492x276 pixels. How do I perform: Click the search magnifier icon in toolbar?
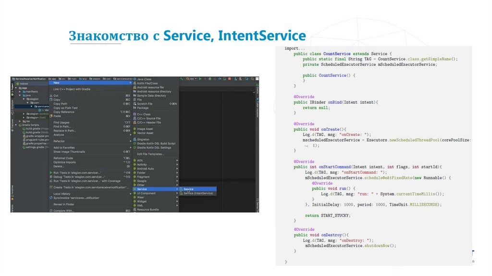pyautogui.click(x=252, y=79)
